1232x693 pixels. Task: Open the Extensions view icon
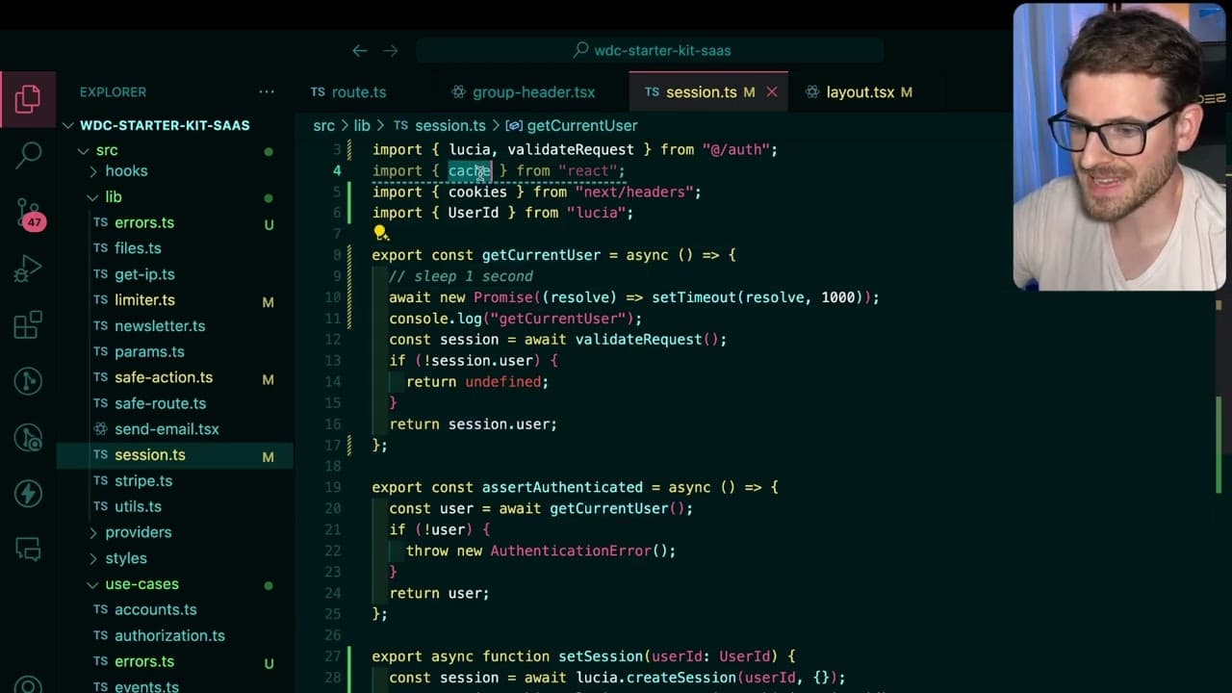pyautogui.click(x=28, y=324)
